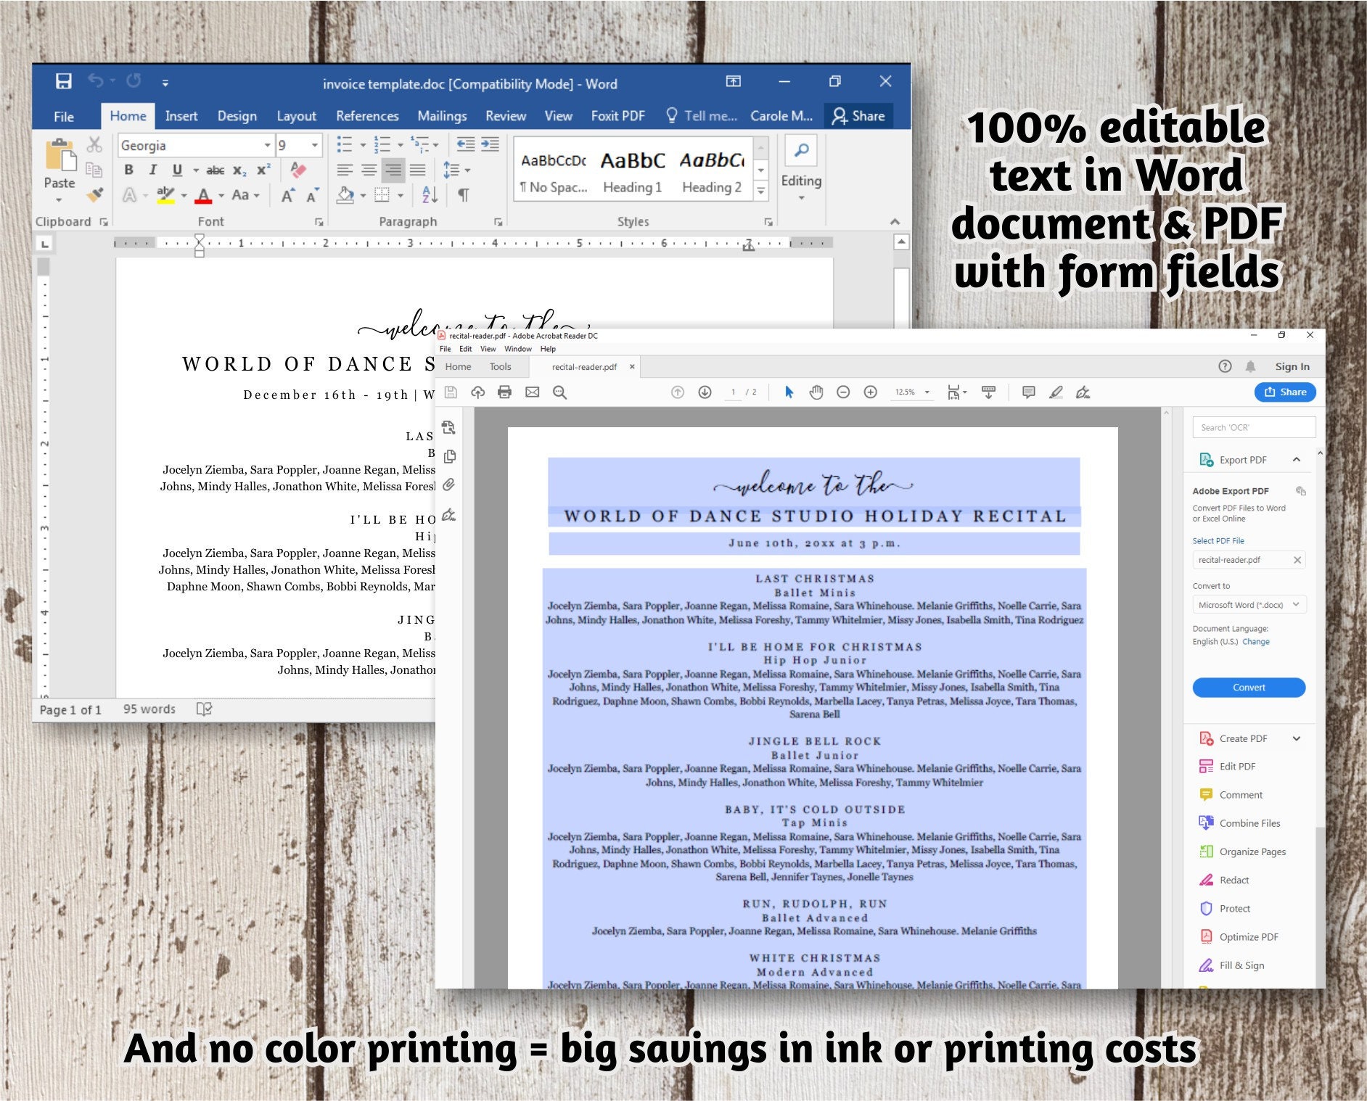Click the Cut scissors icon in Word

tap(94, 145)
